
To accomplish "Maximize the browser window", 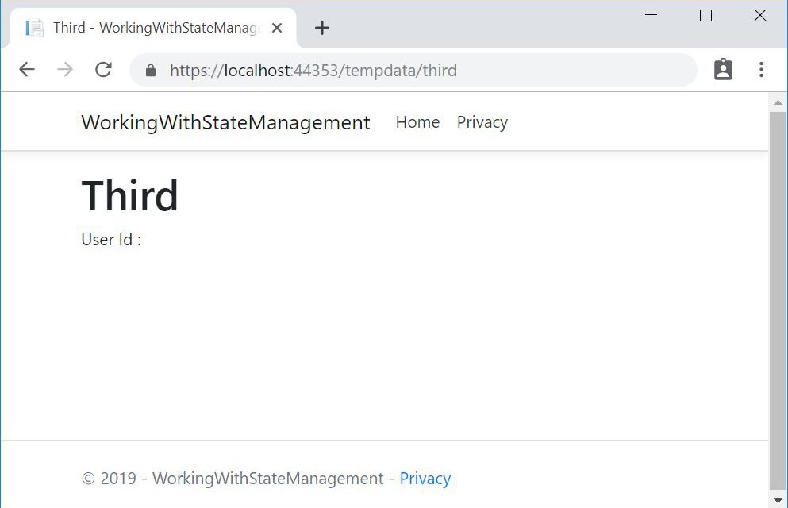I will [x=705, y=15].
